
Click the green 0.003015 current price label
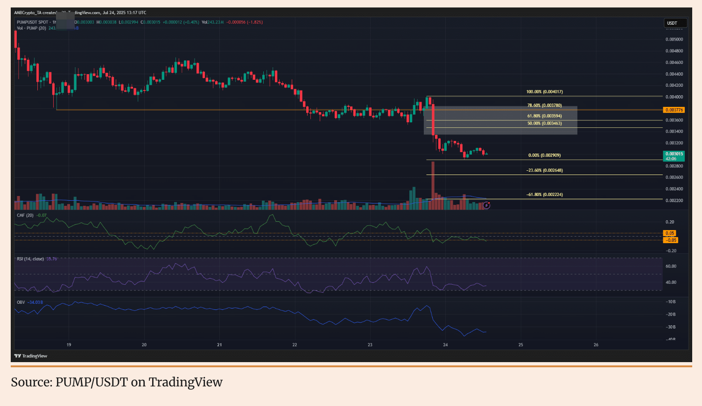coord(674,154)
